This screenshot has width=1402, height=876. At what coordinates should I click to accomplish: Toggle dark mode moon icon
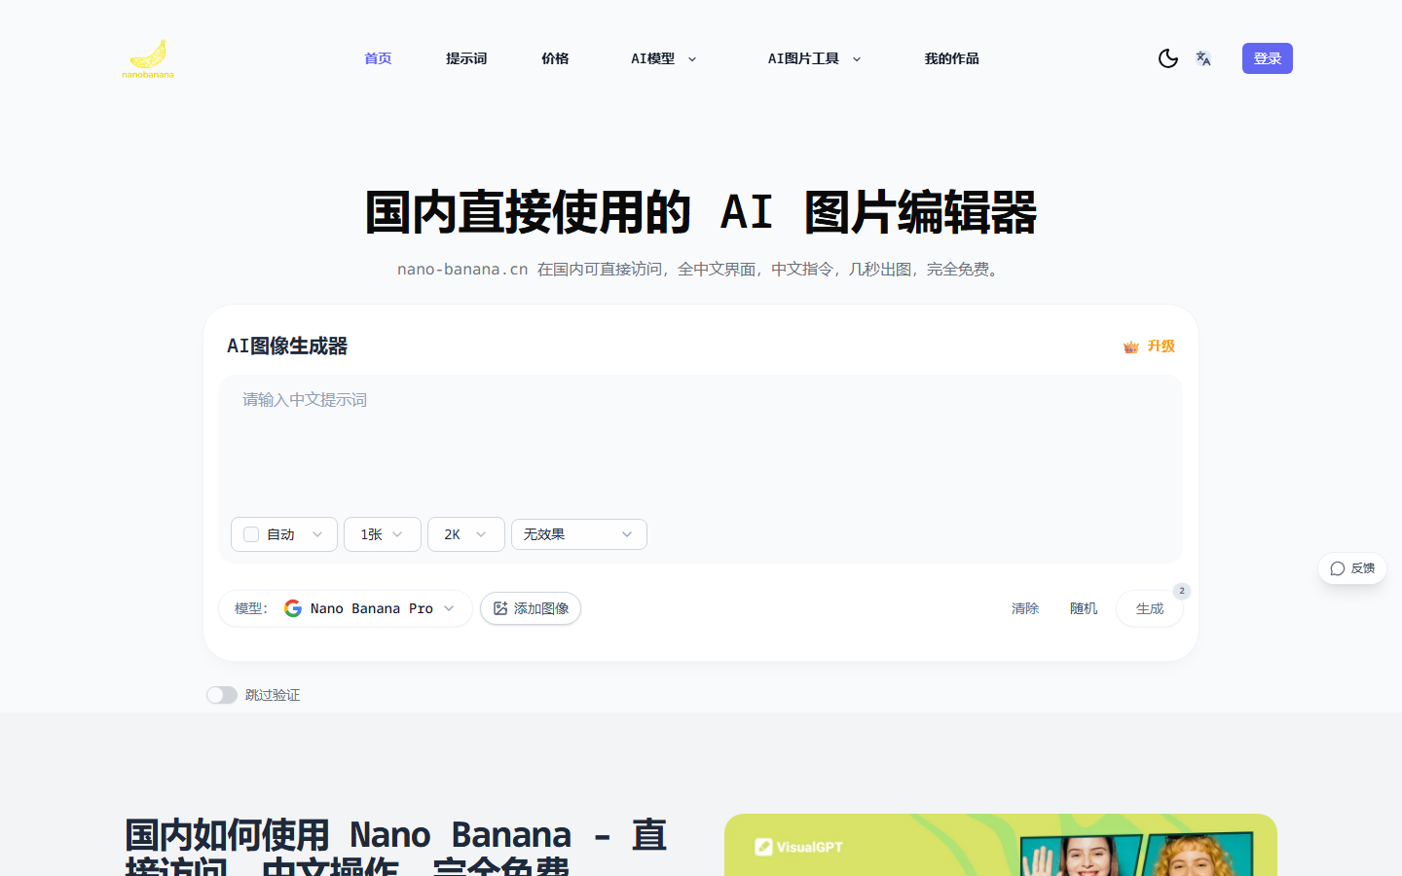tap(1168, 58)
